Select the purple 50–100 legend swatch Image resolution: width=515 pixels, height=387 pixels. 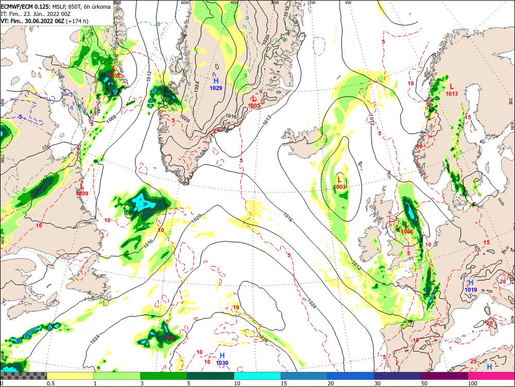click(444, 376)
